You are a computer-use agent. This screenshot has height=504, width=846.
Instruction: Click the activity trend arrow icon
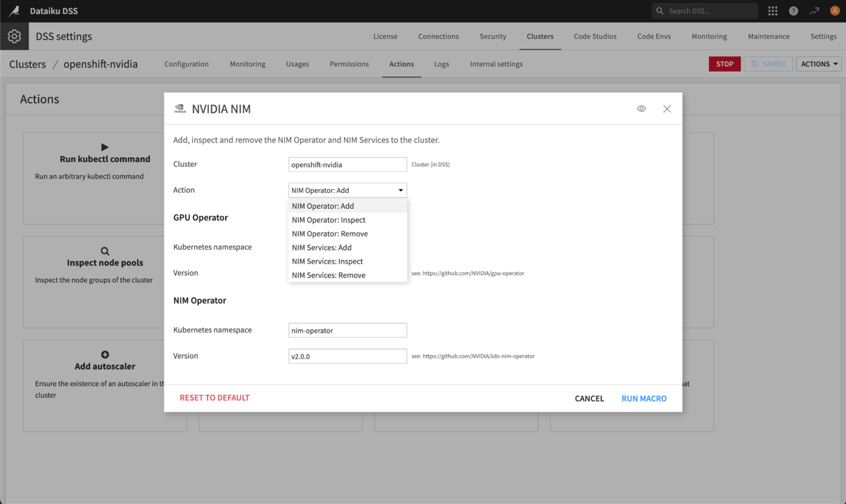(814, 11)
